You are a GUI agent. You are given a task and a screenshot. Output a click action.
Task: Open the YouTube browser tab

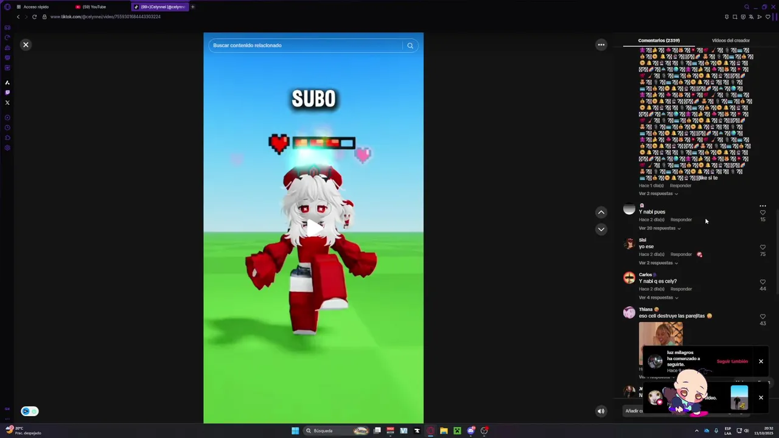coord(91,7)
